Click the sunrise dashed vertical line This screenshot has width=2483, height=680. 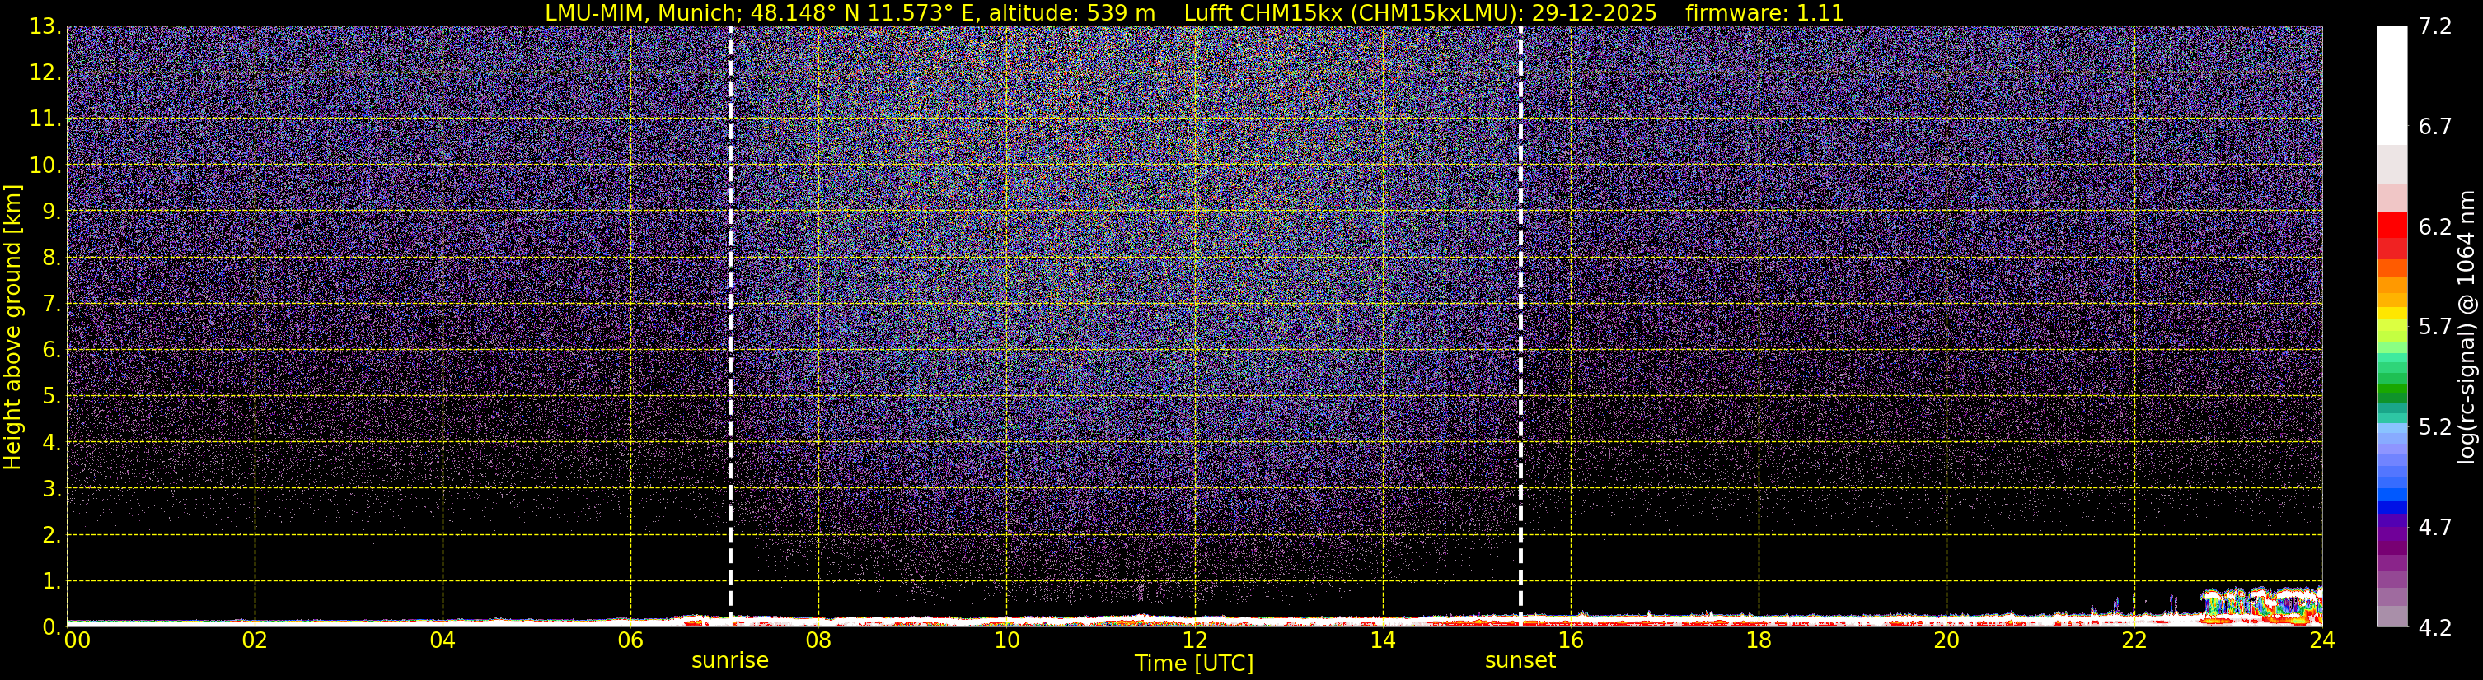(x=729, y=325)
